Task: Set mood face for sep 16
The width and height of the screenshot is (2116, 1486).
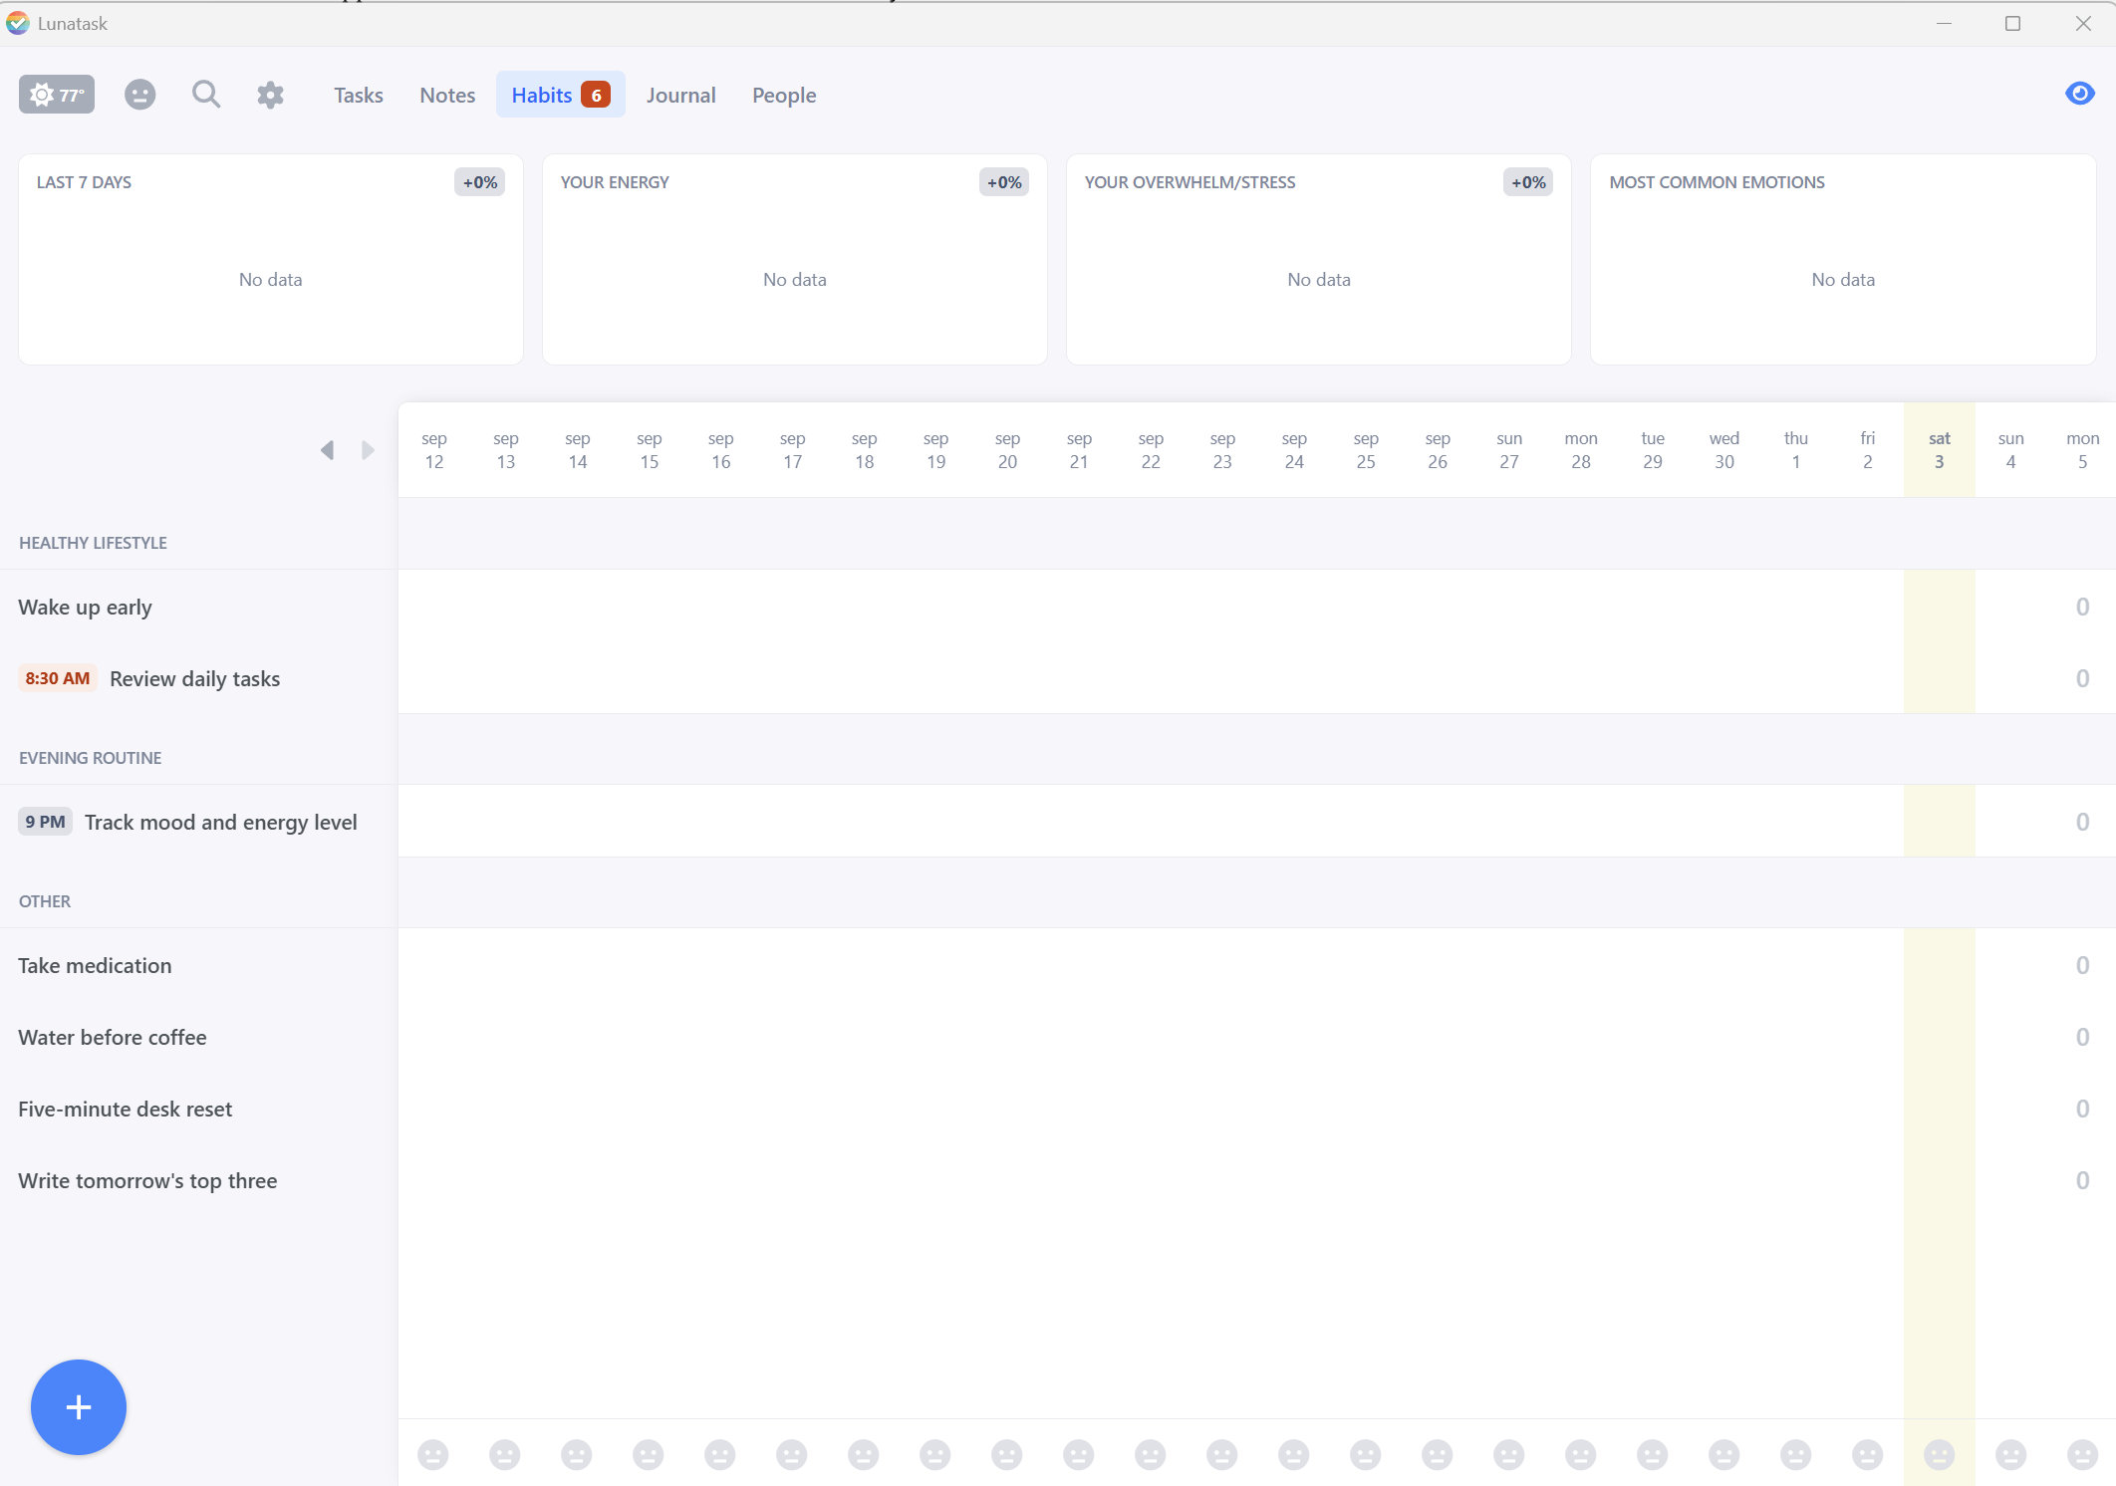Action: click(x=720, y=1454)
